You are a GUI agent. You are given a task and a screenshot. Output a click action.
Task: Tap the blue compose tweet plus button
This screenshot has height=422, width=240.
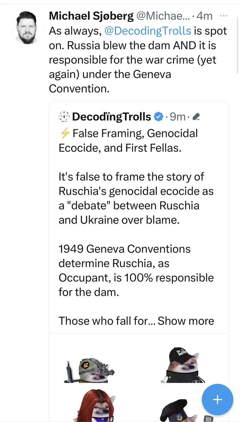click(x=217, y=399)
